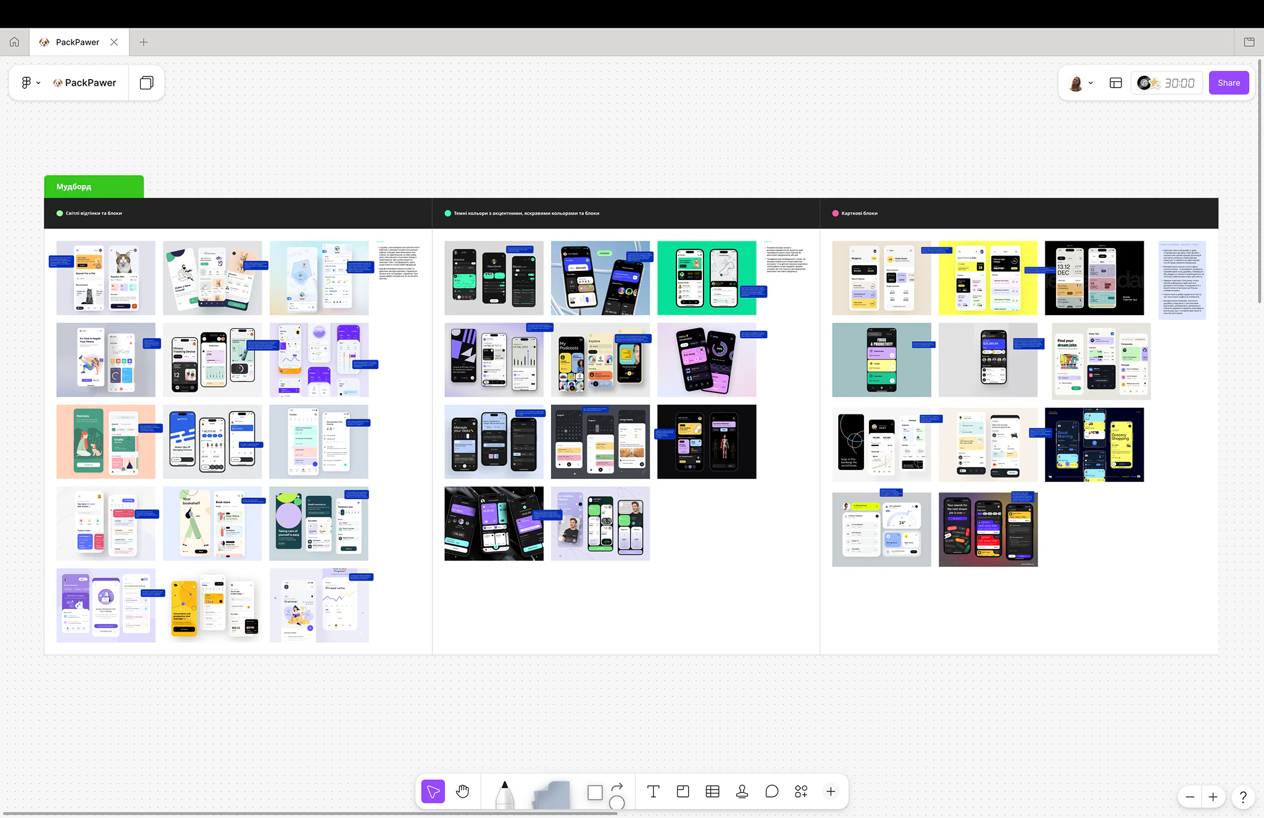Select the square shape tool
The image size is (1264, 818).
pos(595,793)
